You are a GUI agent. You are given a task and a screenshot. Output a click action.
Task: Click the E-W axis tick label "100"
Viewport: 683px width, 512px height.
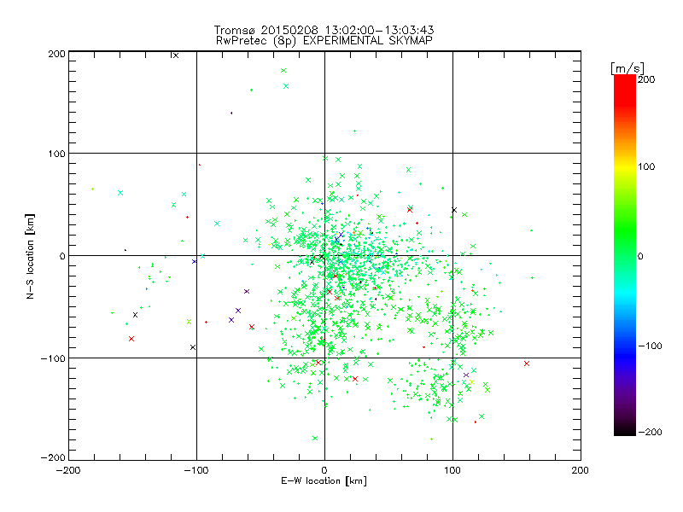point(452,470)
